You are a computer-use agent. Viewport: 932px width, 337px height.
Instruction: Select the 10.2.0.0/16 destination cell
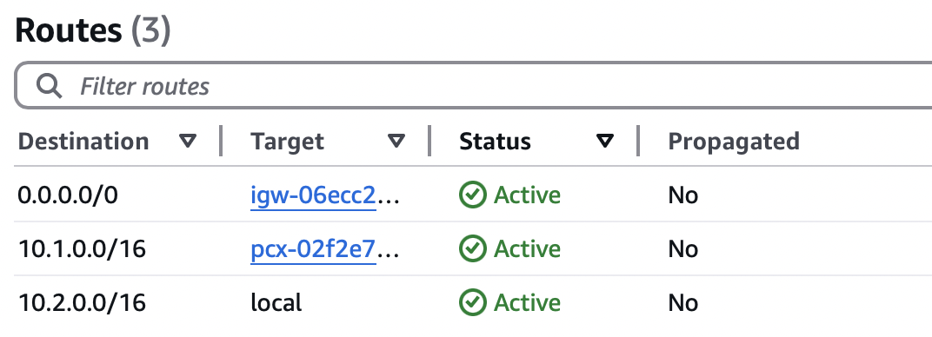point(82,303)
